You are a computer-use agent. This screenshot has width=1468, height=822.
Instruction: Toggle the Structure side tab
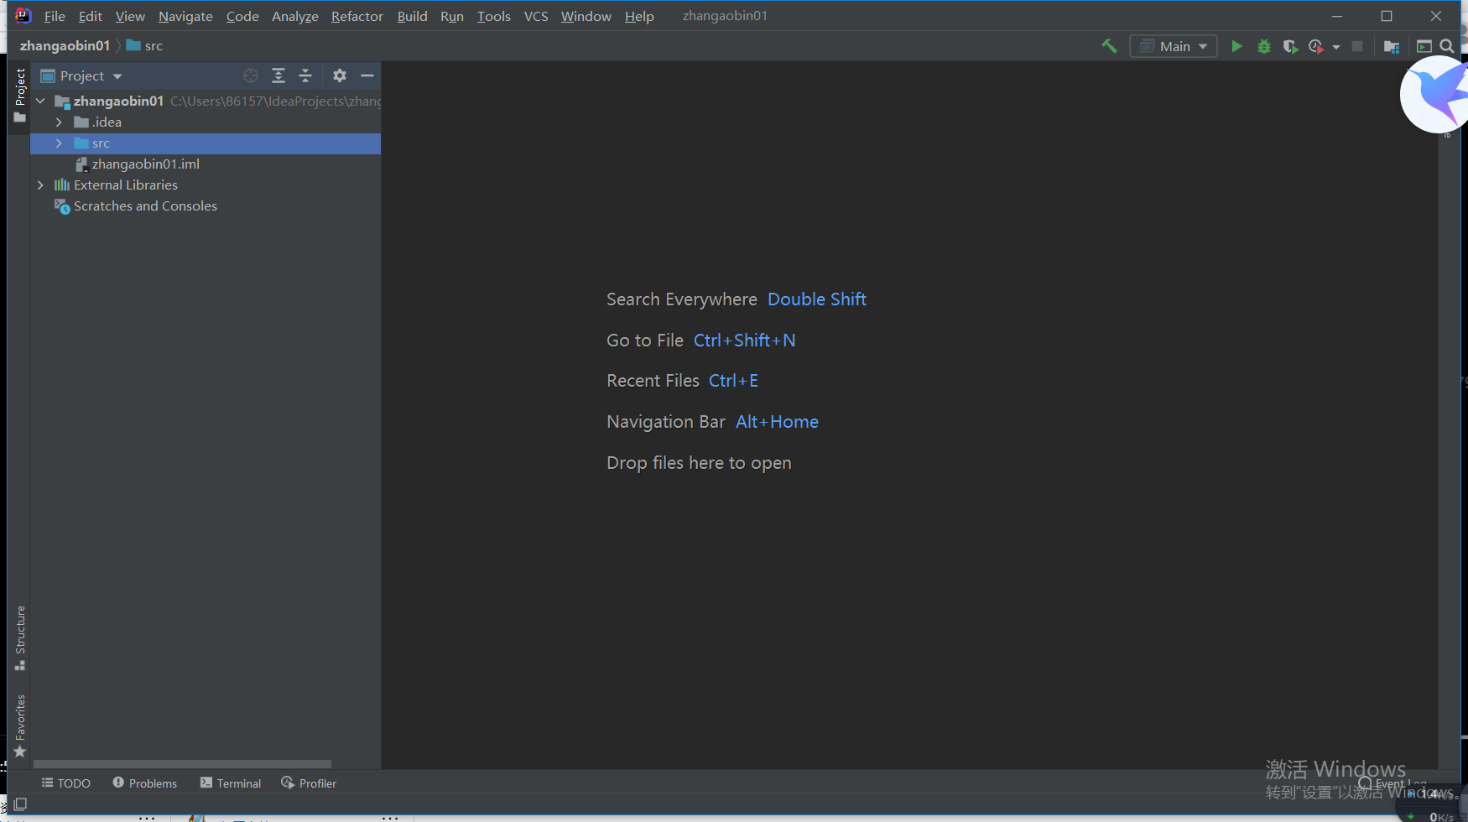coord(20,638)
